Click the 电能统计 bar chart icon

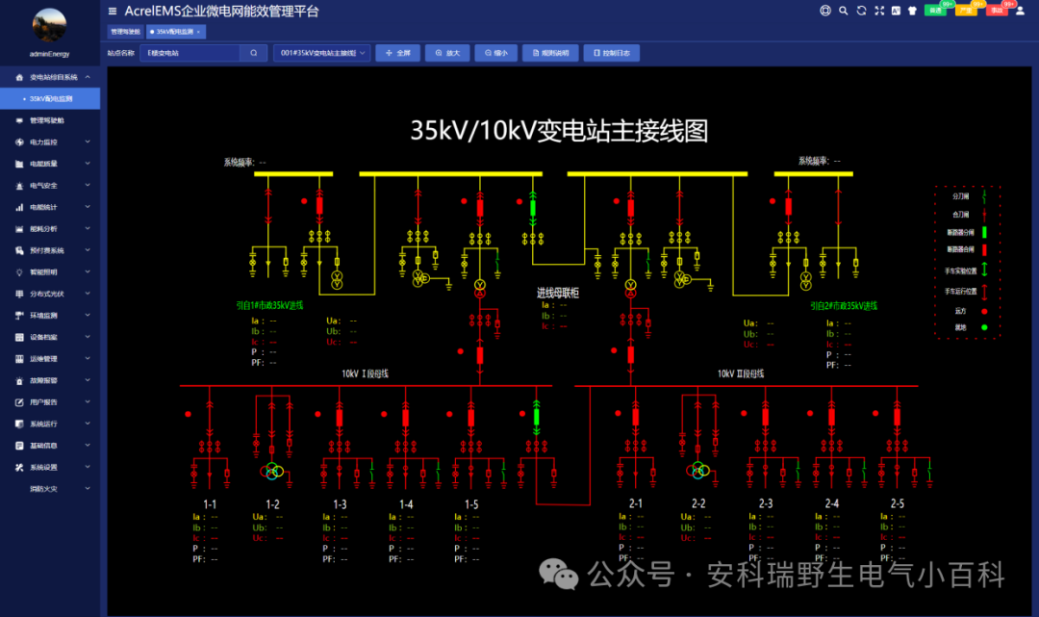[x=19, y=208]
